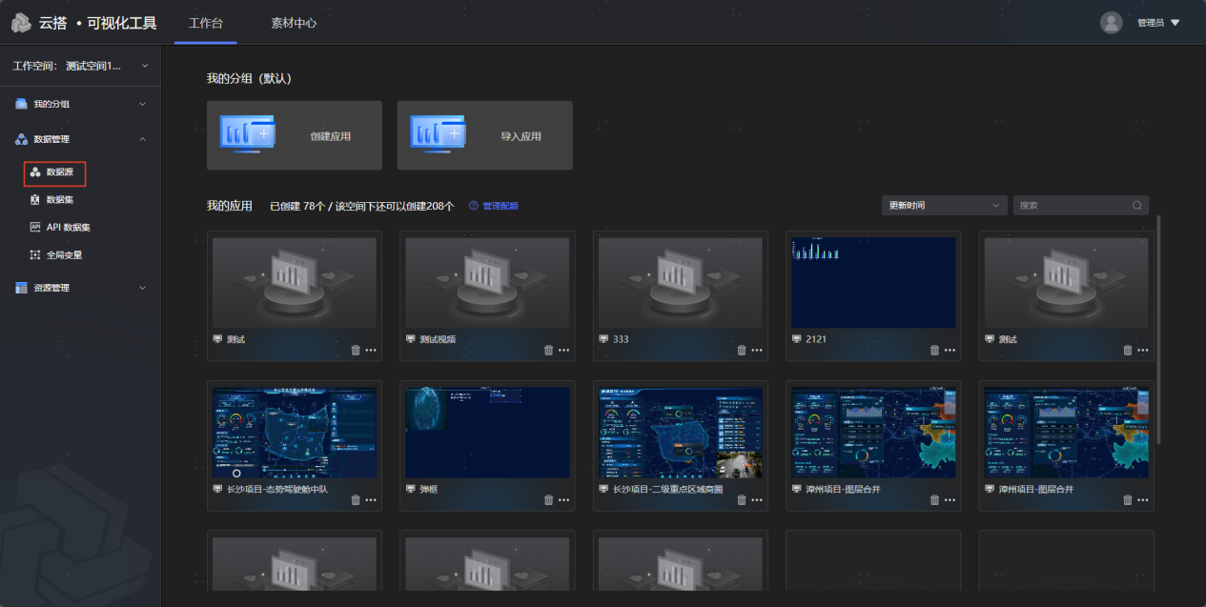Open more options on 333 card

(x=757, y=350)
